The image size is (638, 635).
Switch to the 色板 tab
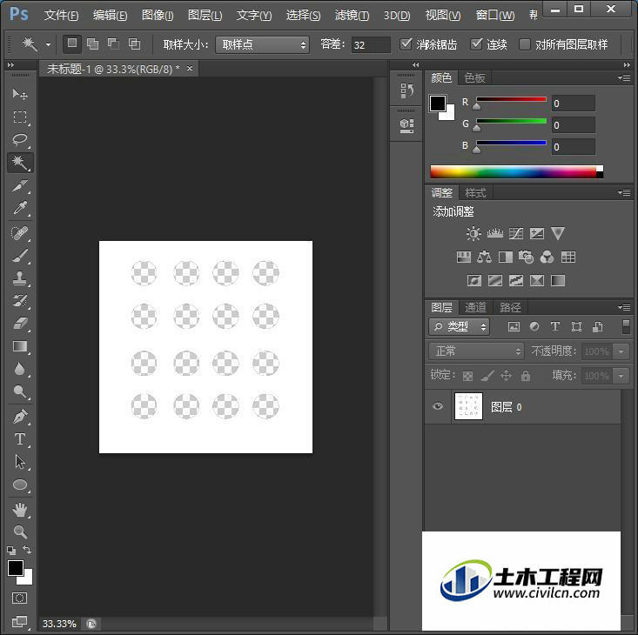tap(474, 77)
